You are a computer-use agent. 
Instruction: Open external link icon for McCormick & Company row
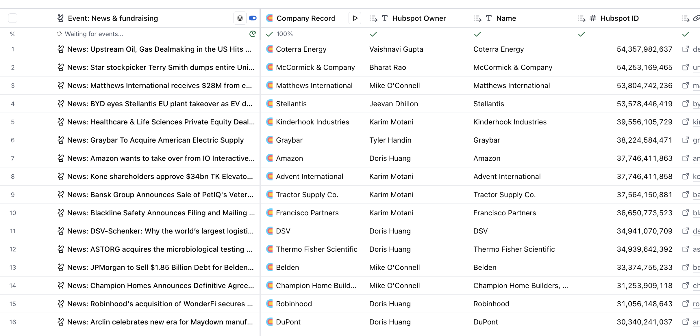(x=686, y=67)
